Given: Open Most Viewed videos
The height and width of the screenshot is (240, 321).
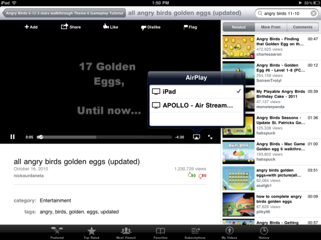Looking at the screenshot, I should 126,233.
